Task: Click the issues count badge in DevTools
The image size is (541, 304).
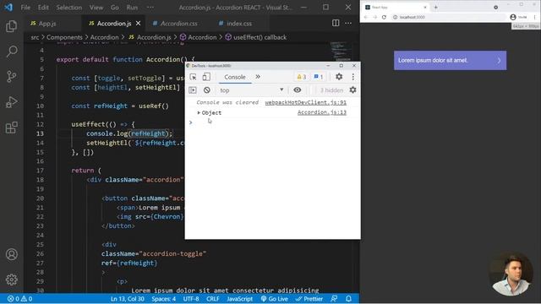Action: pyautogui.click(x=318, y=77)
